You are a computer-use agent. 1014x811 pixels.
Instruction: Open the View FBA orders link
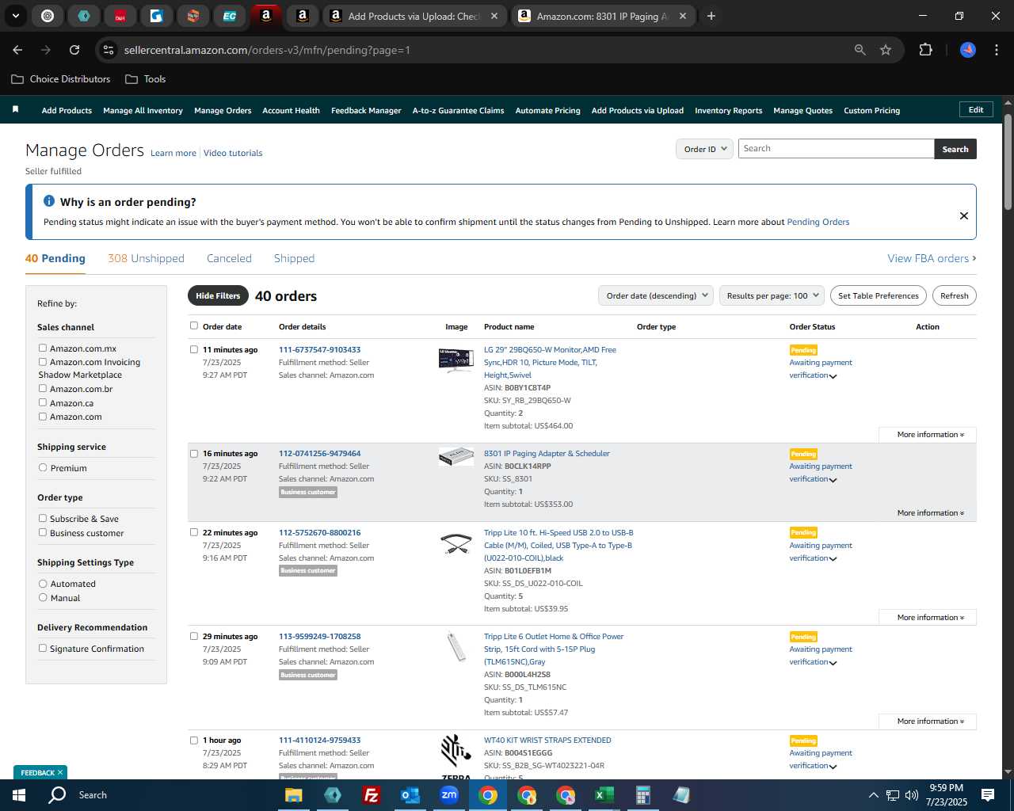[932, 258]
